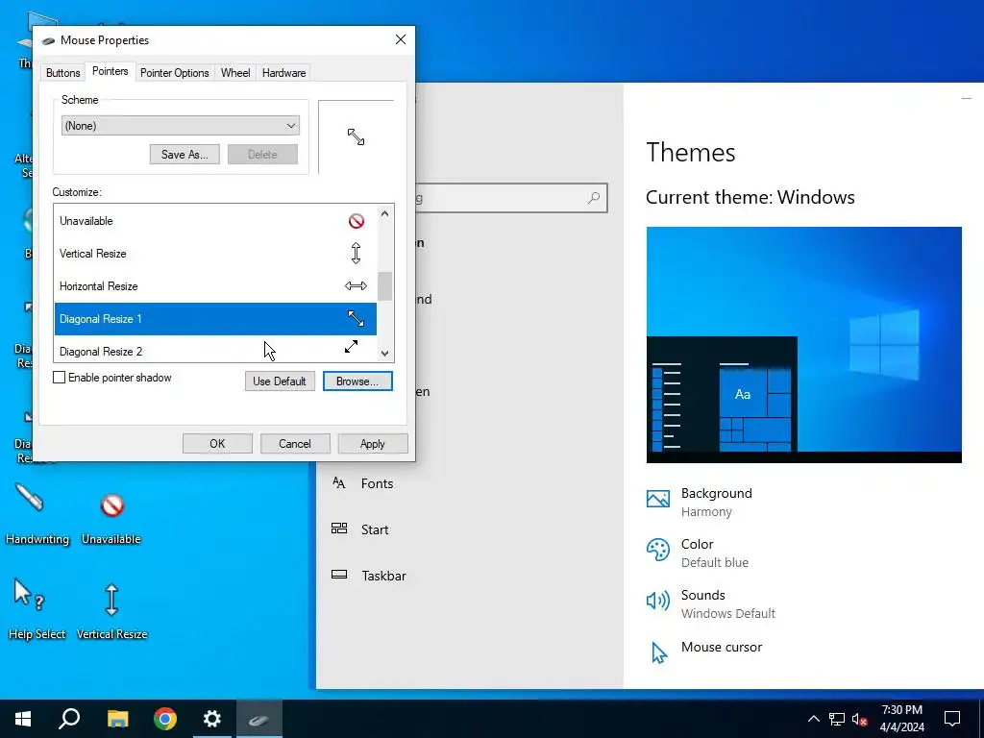Click the Customize list scrollbar thumb
This screenshot has height=738, width=984.
tap(384, 286)
